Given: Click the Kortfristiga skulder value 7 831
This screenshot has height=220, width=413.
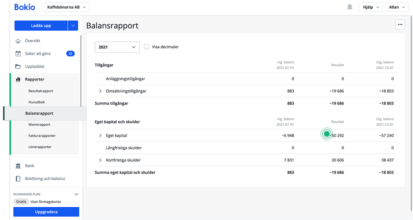Looking at the screenshot, I should 289,160.
